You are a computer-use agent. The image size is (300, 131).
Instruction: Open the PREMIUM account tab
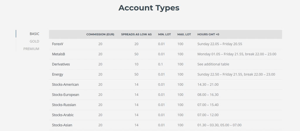pos(31,49)
